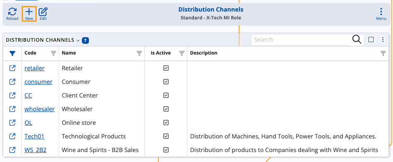Open the OL code link
The height and width of the screenshot is (162, 393).
[x=28, y=123]
